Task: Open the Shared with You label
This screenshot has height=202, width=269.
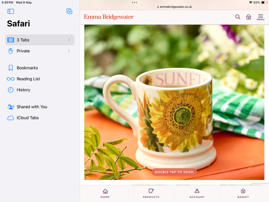Action: point(32,107)
